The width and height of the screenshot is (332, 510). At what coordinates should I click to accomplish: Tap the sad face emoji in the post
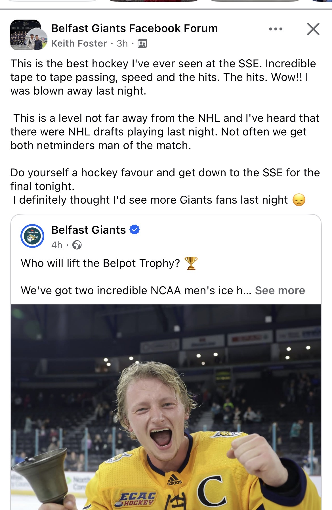coord(299,200)
